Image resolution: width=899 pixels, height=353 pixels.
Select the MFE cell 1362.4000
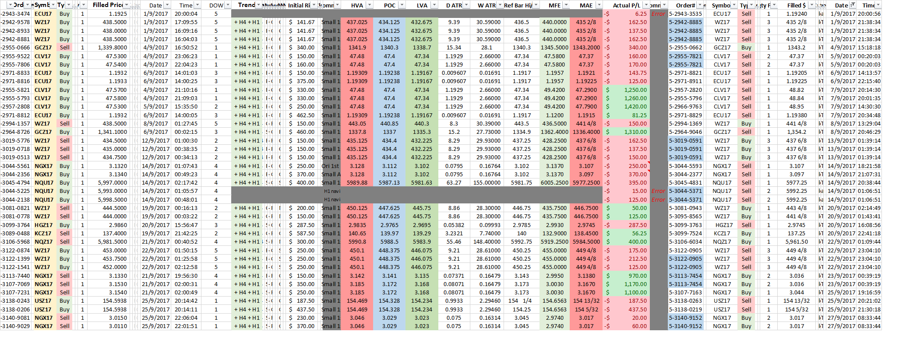[554, 132]
